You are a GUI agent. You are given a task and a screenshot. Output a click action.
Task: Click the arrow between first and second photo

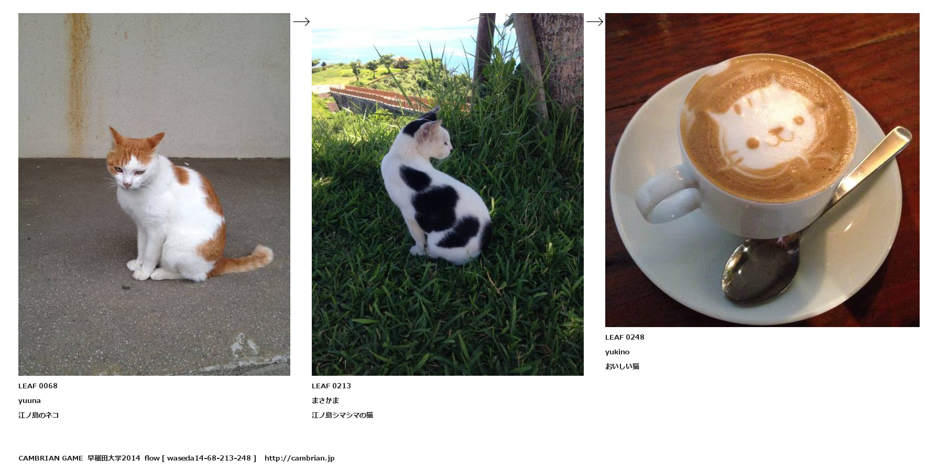[301, 21]
